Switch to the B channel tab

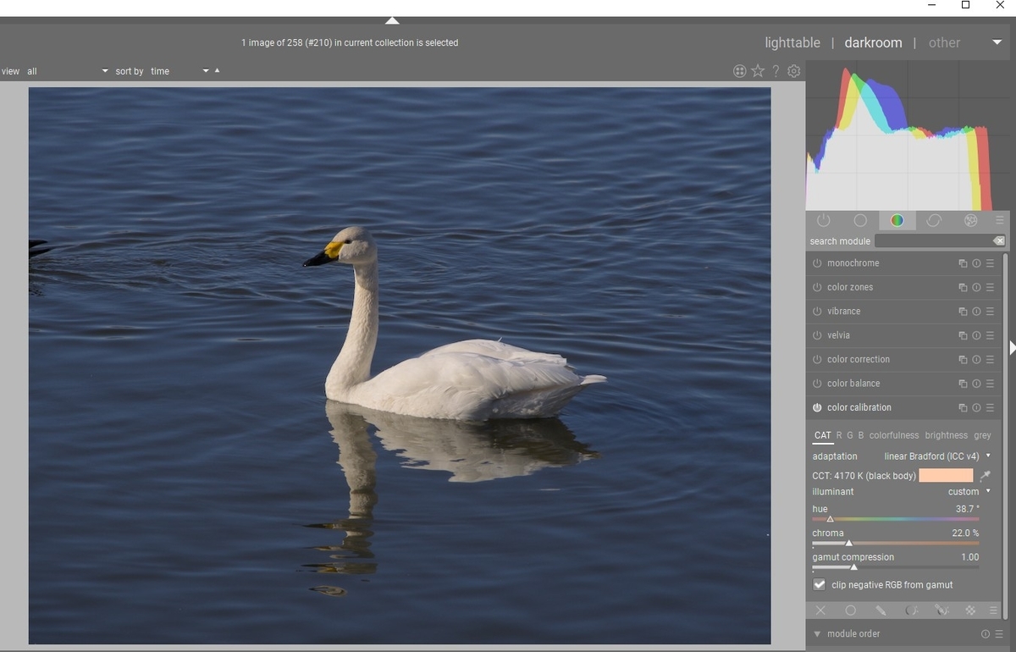(x=861, y=435)
